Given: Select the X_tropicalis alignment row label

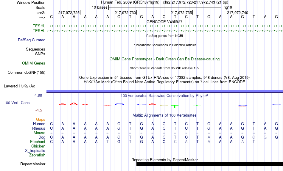Looking at the screenshot, I should 35,151.
